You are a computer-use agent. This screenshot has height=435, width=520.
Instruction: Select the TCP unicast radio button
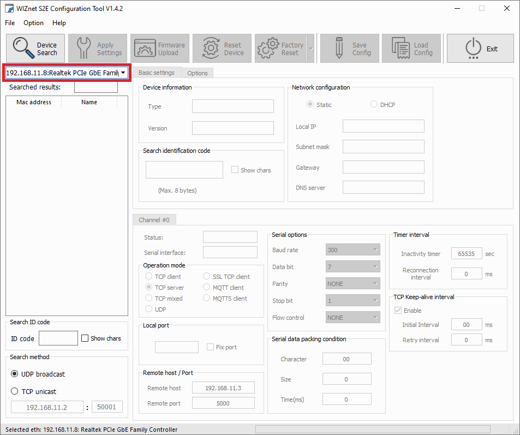click(x=15, y=391)
